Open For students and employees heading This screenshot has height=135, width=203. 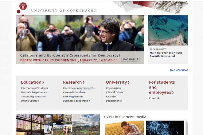pos(162,87)
